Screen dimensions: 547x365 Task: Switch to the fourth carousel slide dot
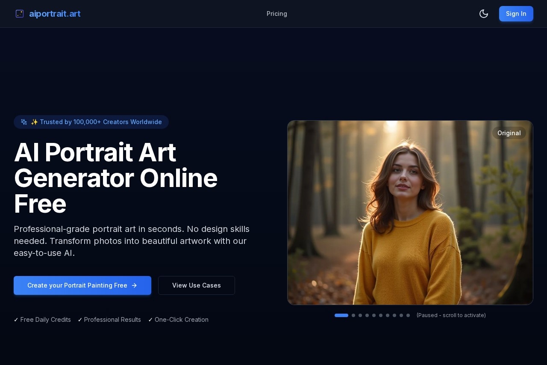(367, 315)
